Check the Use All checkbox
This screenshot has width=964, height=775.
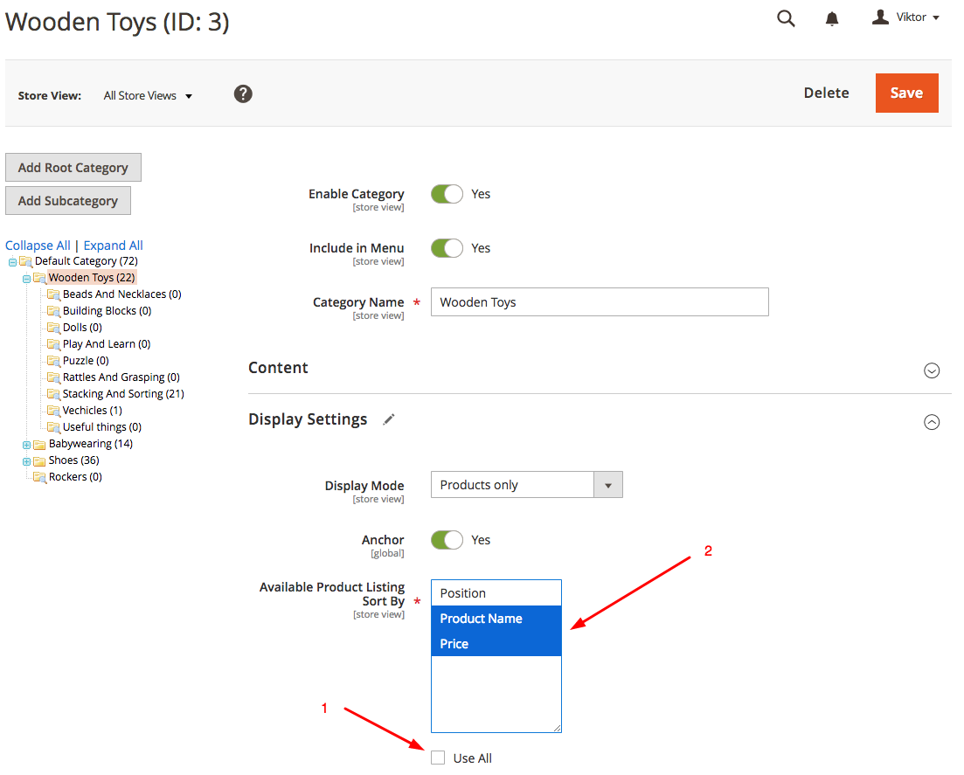tap(438, 758)
